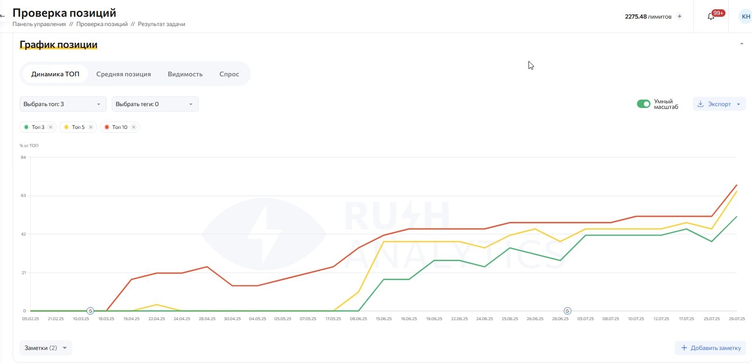Click the Результат задачи breadcrumb
752x363 pixels.
[x=162, y=24]
